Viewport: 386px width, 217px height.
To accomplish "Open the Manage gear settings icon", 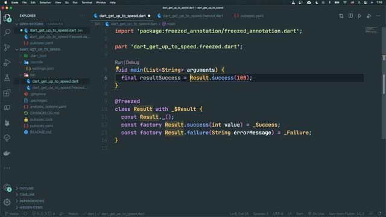I will click(7, 203).
